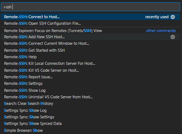Click the gear icon beside Connect to Host
This screenshot has height=134, width=182.
tap(173, 17)
